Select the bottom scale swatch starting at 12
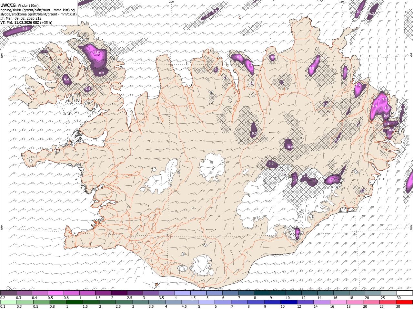Image resolution: width=413 pixels, height=309 pixels. (x=305, y=302)
